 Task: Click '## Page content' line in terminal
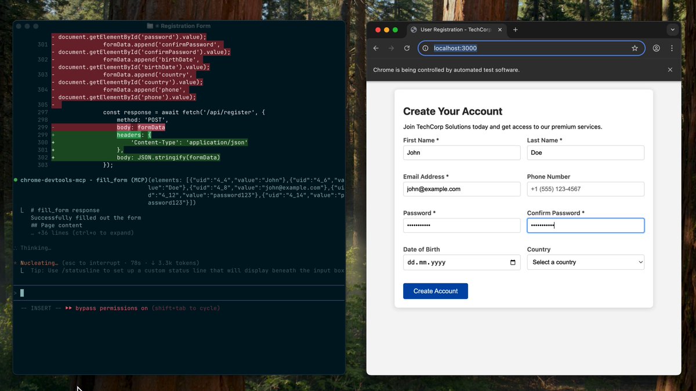tap(56, 225)
